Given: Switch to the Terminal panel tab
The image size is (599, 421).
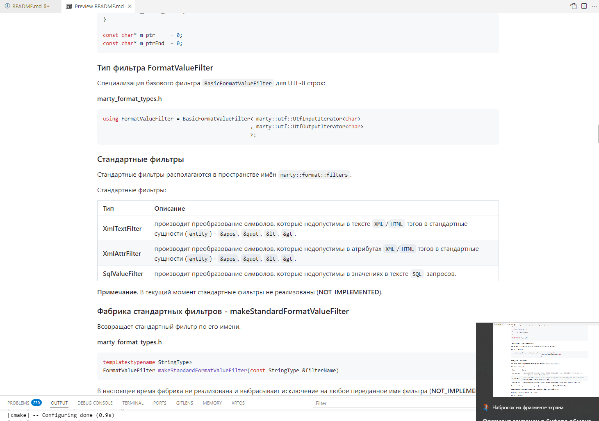Looking at the screenshot, I should (133, 403).
